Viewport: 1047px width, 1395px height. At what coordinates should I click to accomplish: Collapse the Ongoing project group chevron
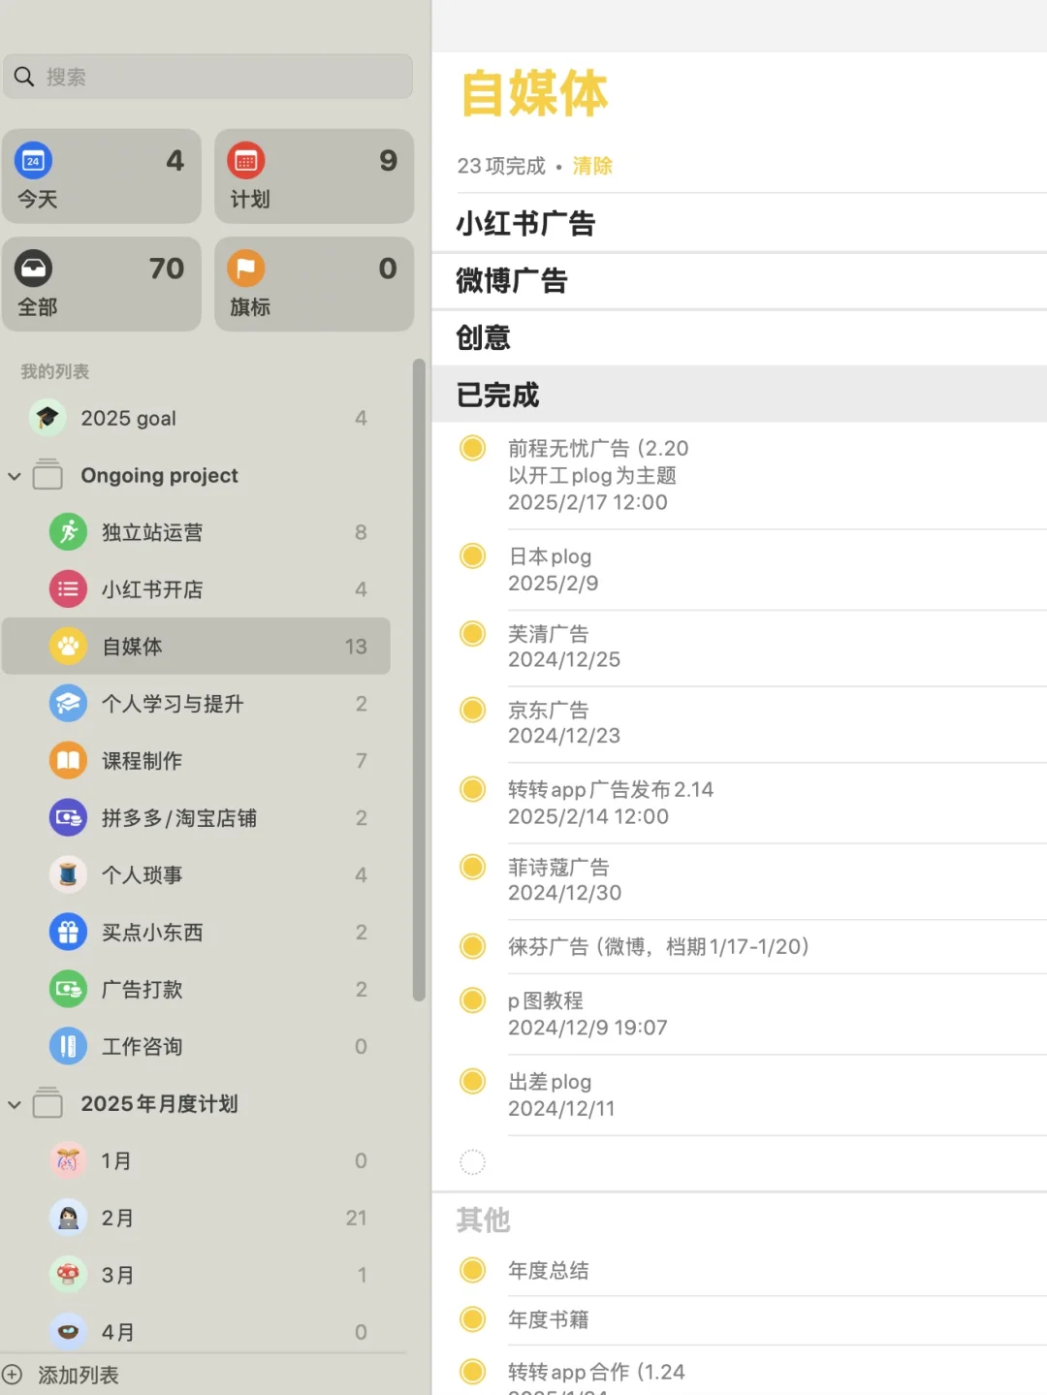pos(15,476)
